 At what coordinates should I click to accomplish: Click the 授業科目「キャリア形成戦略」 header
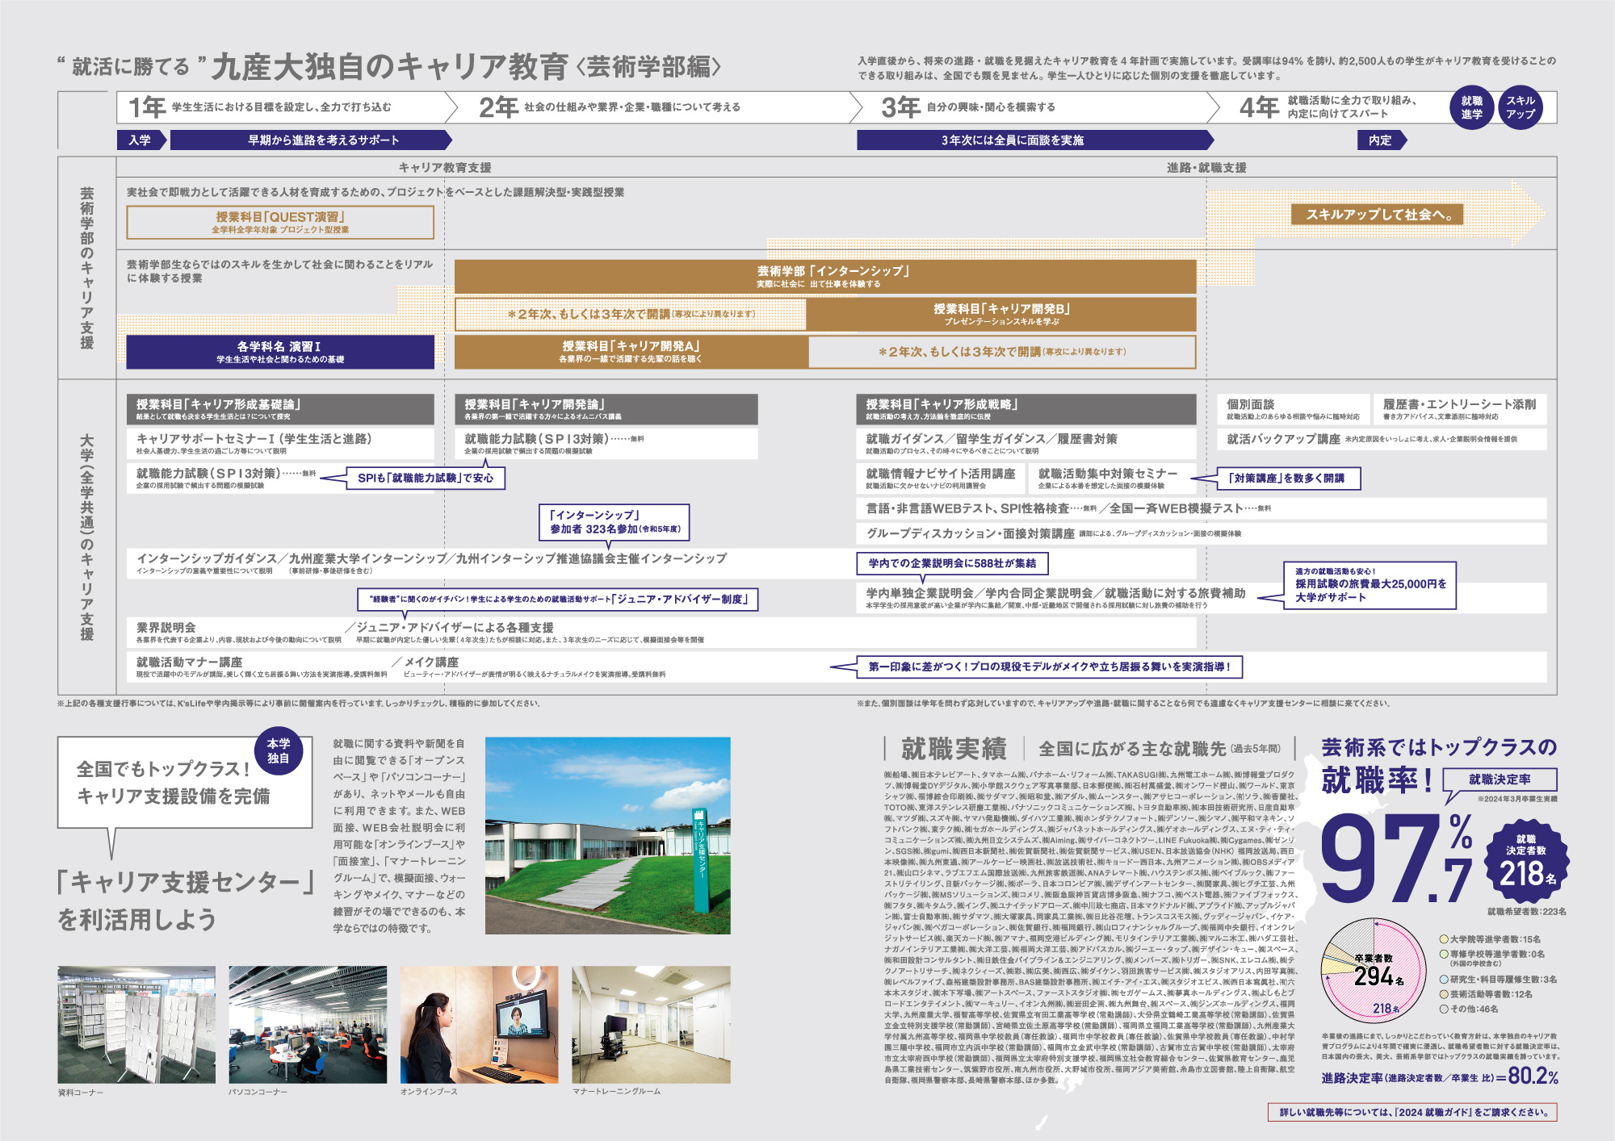click(x=1026, y=409)
